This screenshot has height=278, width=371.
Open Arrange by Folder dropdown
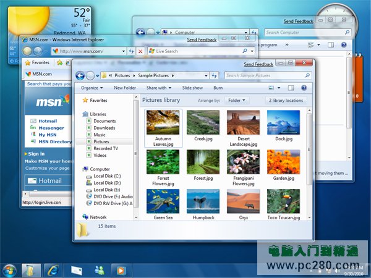pyautogui.click(x=236, y=101)
